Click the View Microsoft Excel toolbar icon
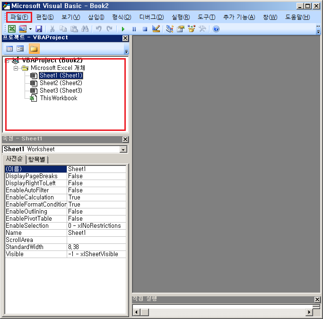This screenshot has height=319, width=323. [12, 29]
